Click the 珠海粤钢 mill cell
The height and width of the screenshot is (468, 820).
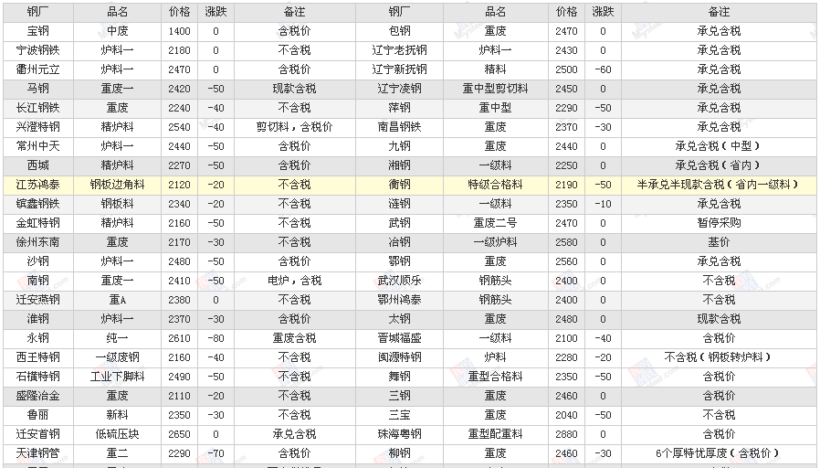[x=399, y=434]
